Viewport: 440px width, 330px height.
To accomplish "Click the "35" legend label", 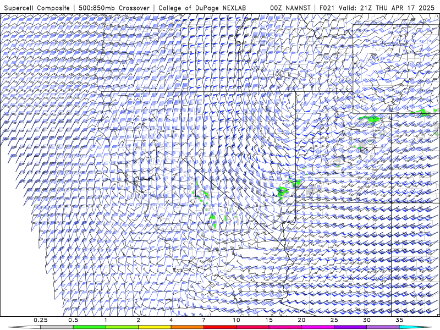I will click(x=399, y=320).
